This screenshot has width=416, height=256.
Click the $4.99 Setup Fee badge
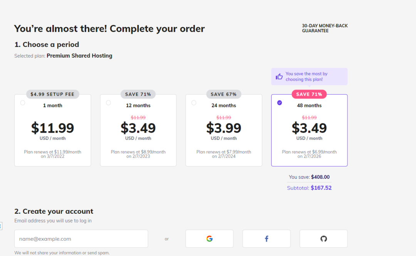(x=53, y=94)
